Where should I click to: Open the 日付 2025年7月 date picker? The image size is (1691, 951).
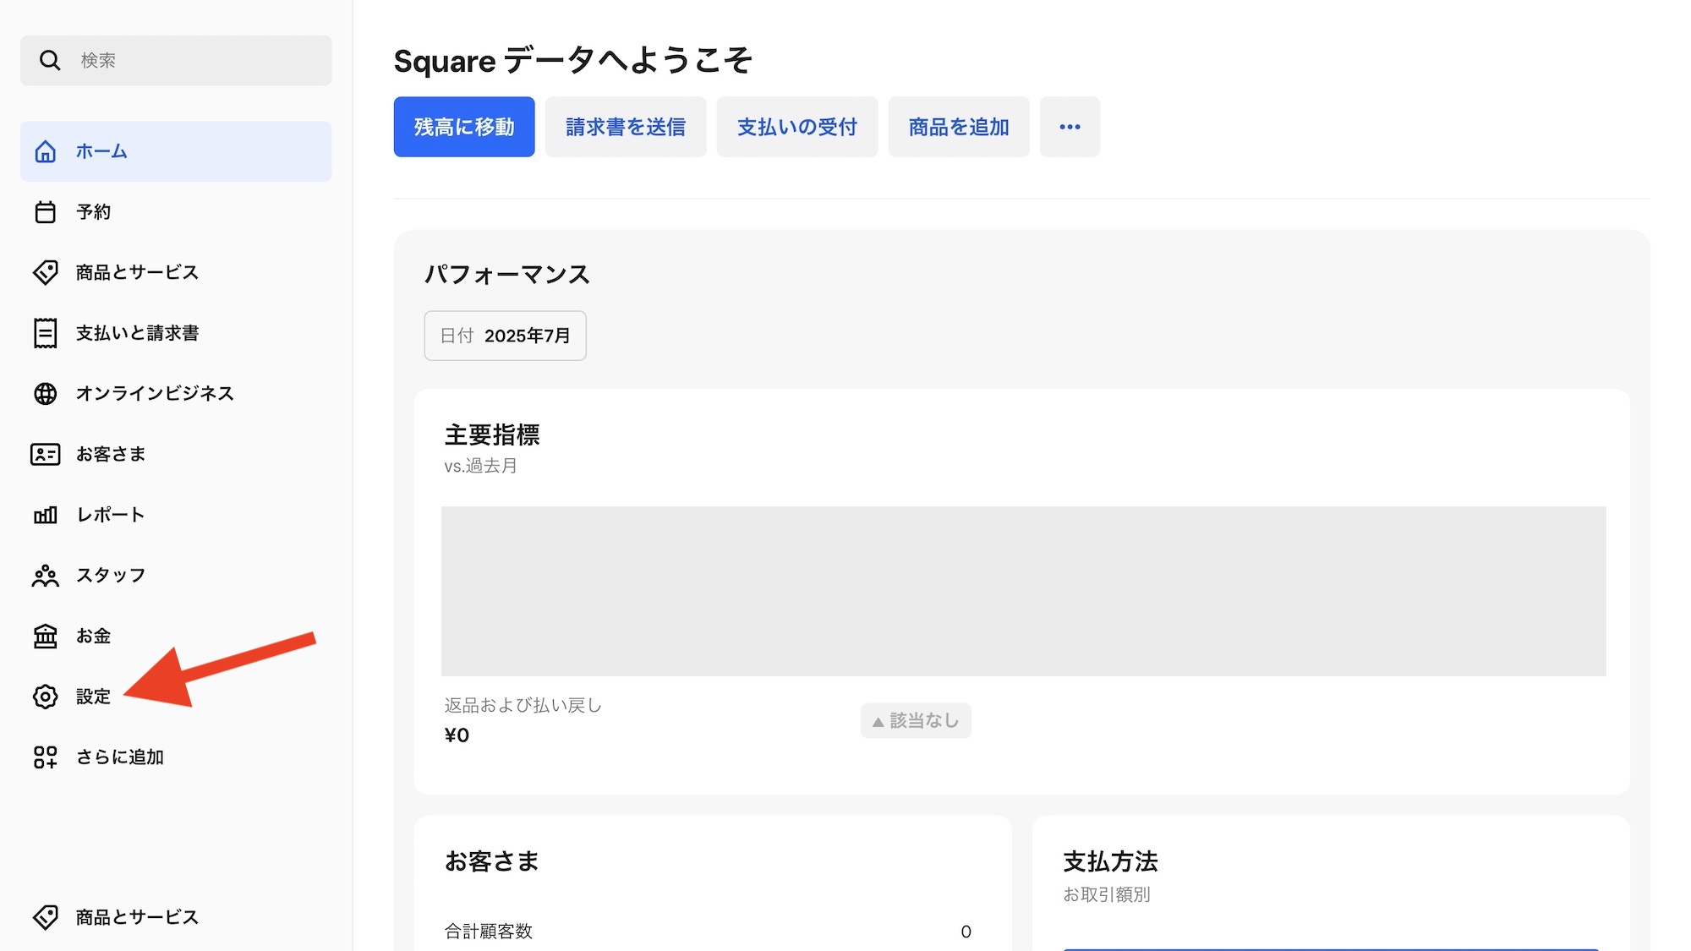coord(505,336)
